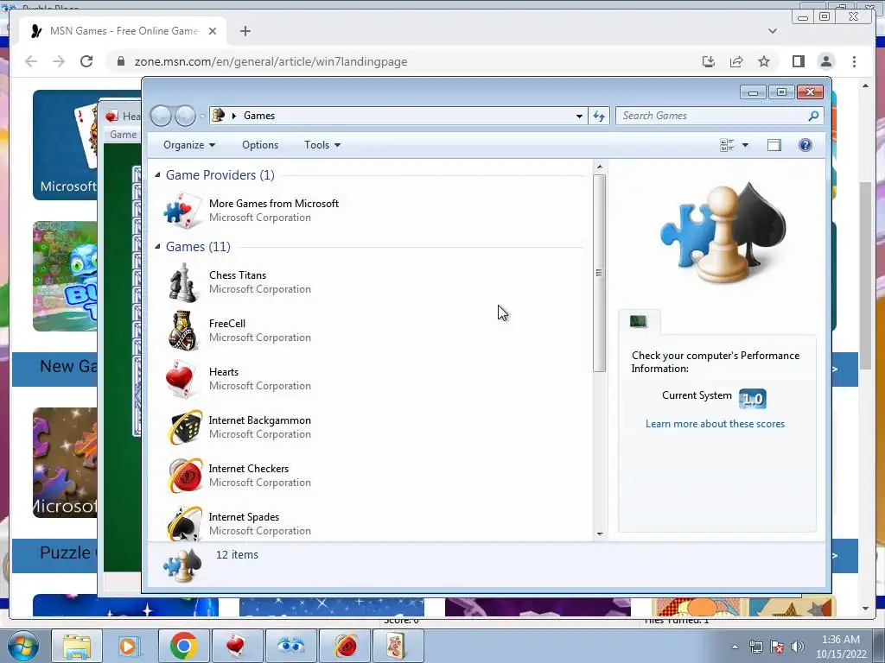The height and width of the screenshot is (663, 885).
Task: Switch to Chrome in the taskbar
Action: click(183, 646)
